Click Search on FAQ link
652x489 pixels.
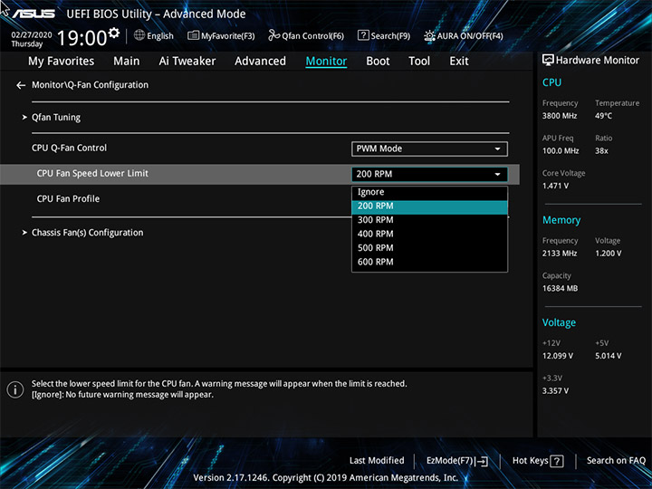(x=616, y=461)
